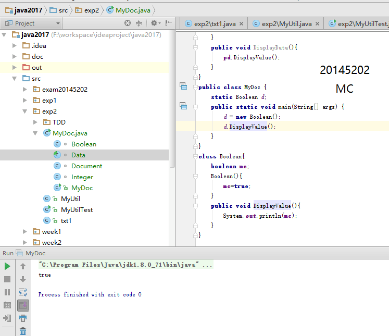Viewport: 389px width, 336px height.
Task: Select MyUtilTest in the project tree
Action: [77, 210]
